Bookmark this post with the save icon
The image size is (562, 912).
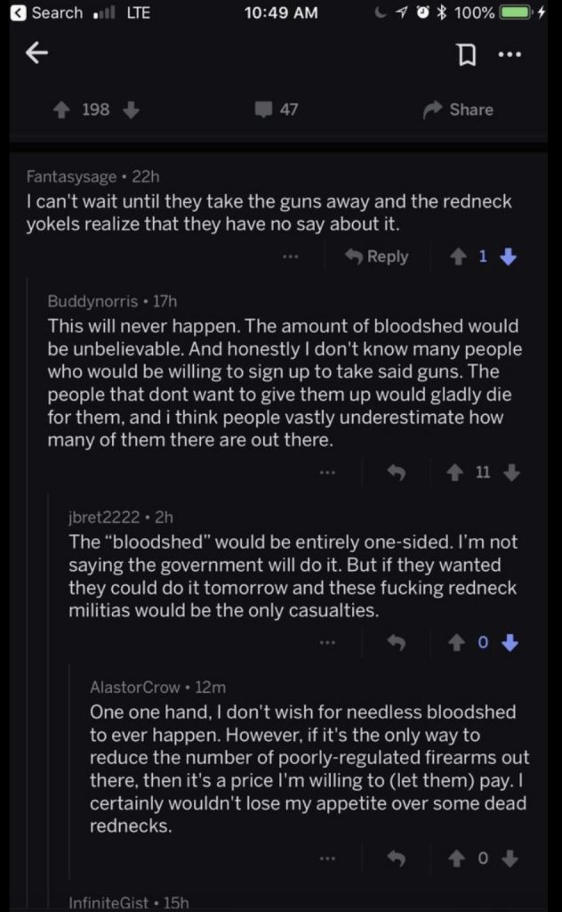click(465, 55)
